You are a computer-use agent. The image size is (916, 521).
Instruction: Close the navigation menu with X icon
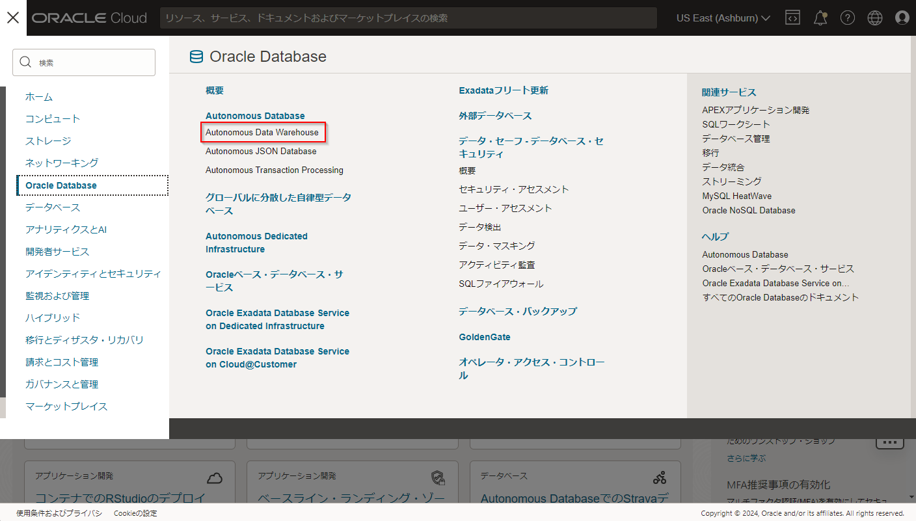click(x=13, y=18)
